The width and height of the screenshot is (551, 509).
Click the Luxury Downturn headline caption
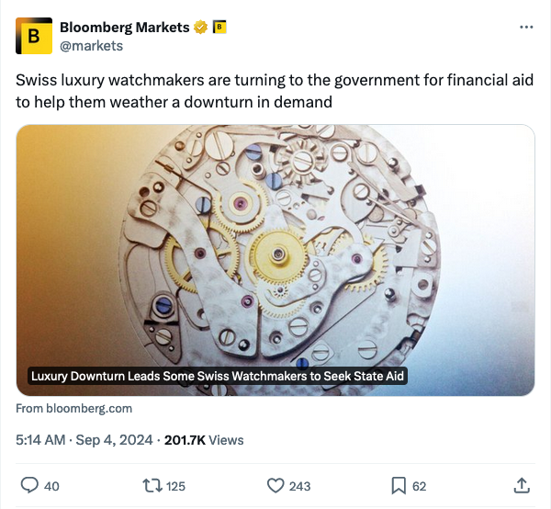218,376
